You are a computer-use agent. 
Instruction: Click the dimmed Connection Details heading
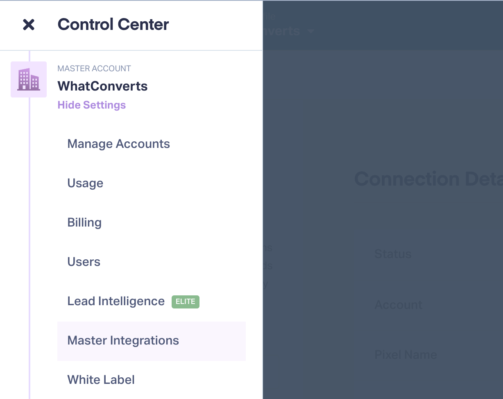[x=428, y=179]
